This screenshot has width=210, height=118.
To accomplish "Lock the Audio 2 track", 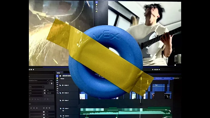I will coord(61,116).
